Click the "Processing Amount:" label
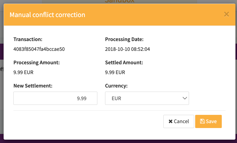The image size is (237, 143). tap(36, 62)
